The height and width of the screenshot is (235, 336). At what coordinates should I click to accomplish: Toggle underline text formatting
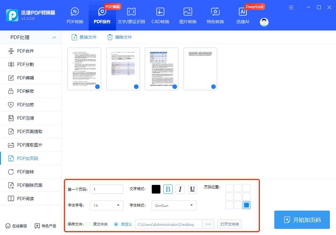(192, 189)
